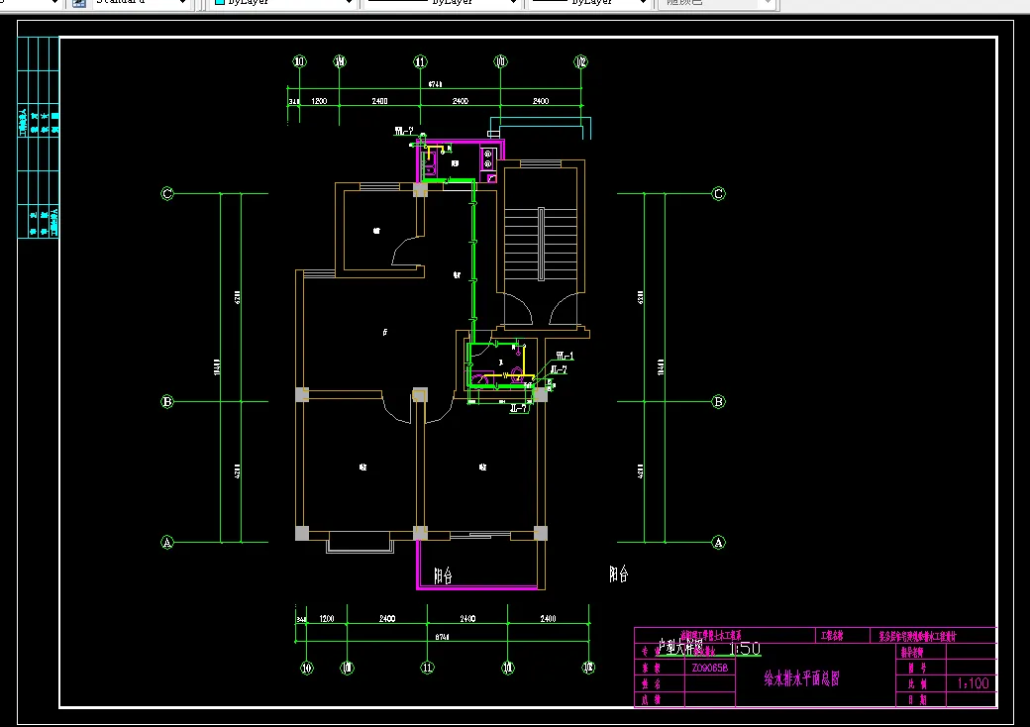1030x727 pixels.
Task: Select the kitchen room label text
Action: (455, 163)
